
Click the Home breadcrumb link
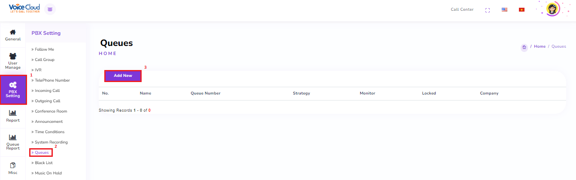click(x=540, y=46)
